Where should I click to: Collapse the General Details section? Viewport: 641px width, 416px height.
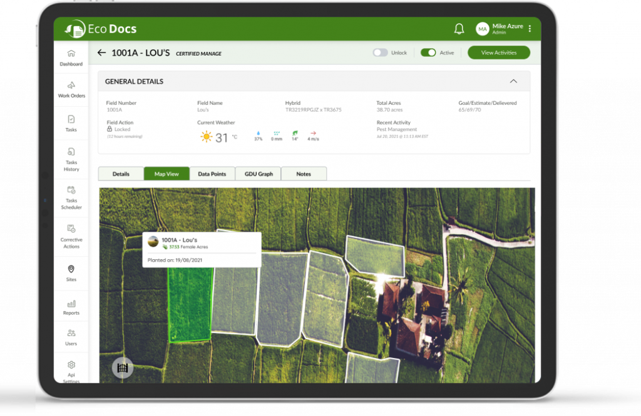tap(513, 81)
